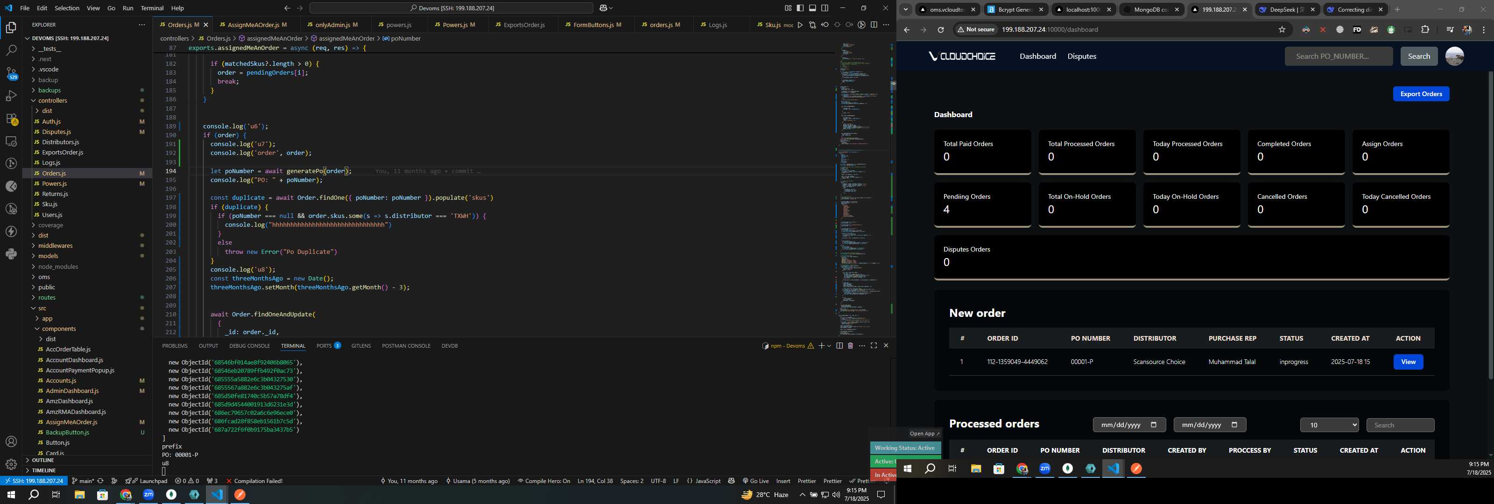Open the Accounts icon in VS Code
Image resolution: width=1494 pixels, height=504 pixels.
[11, 442]
